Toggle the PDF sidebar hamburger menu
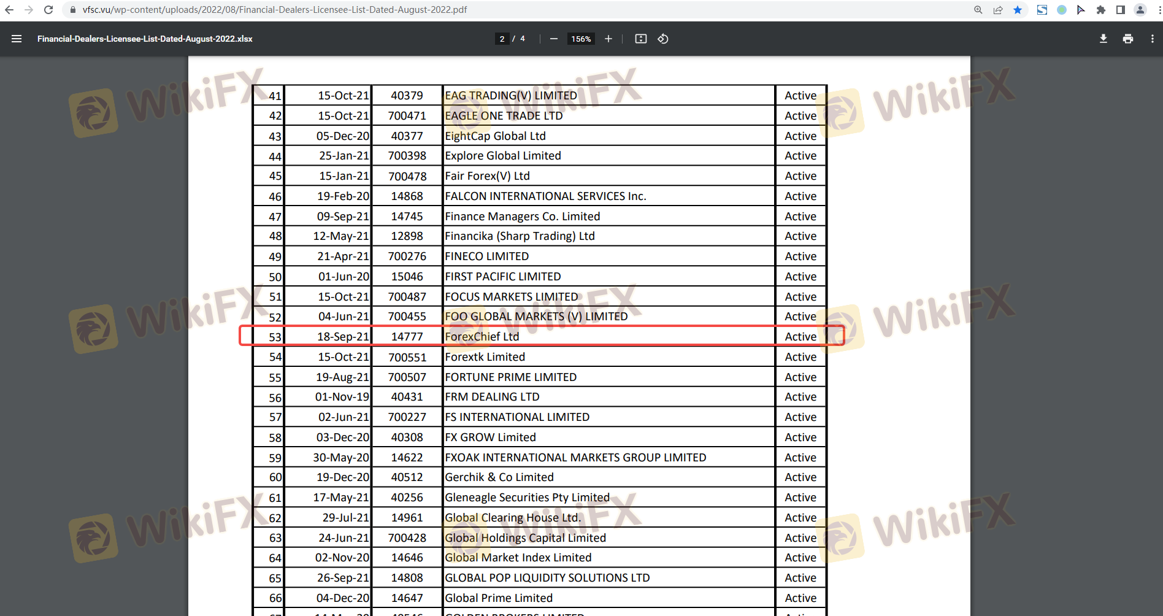 [x=17, y=39]
